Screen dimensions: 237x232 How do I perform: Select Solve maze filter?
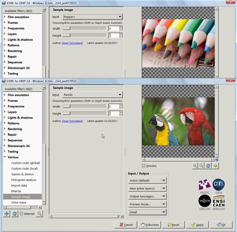[x=18, y=203]
